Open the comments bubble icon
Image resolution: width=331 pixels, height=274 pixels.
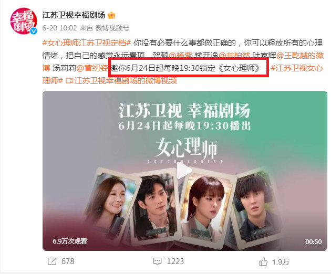[x=157, y=261]
